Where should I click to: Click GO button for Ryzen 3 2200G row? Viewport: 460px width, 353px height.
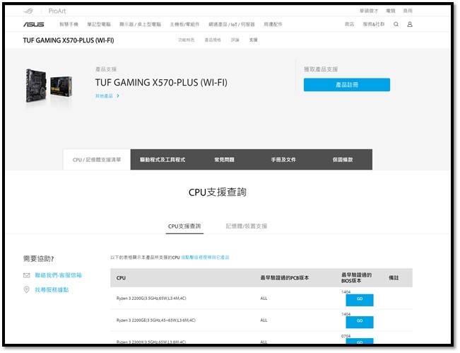pyautogui.click(x=360, y=299)
